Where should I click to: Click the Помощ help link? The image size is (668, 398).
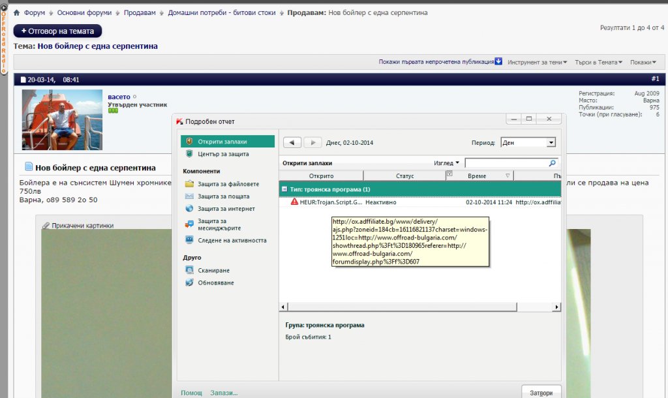pyautogui.click(x=191, y=393)
